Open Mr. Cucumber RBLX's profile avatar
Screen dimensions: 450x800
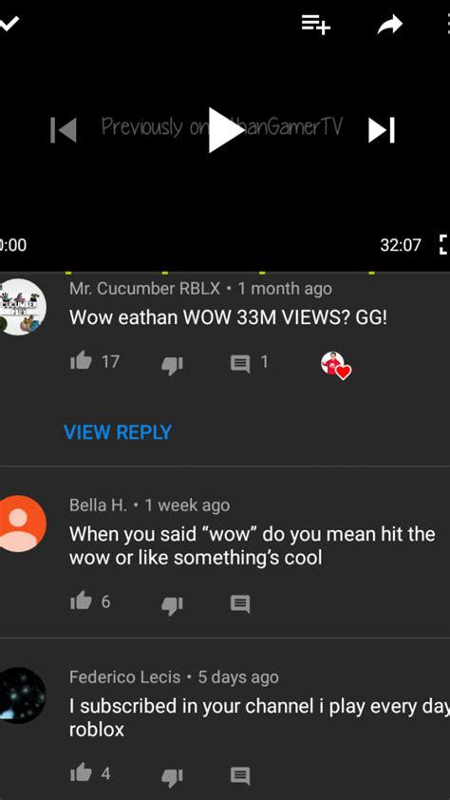click(x=20, y=307)
